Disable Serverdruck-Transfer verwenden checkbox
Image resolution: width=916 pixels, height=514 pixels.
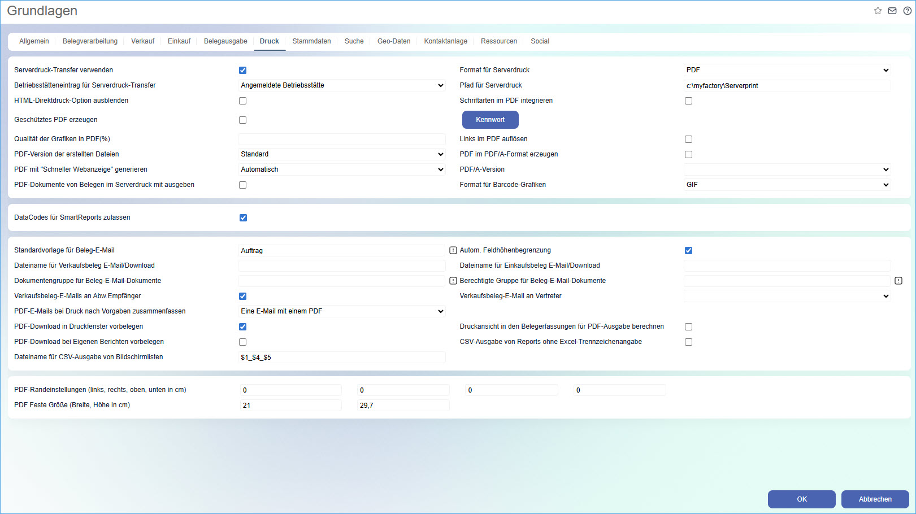(x=242, y=70)
